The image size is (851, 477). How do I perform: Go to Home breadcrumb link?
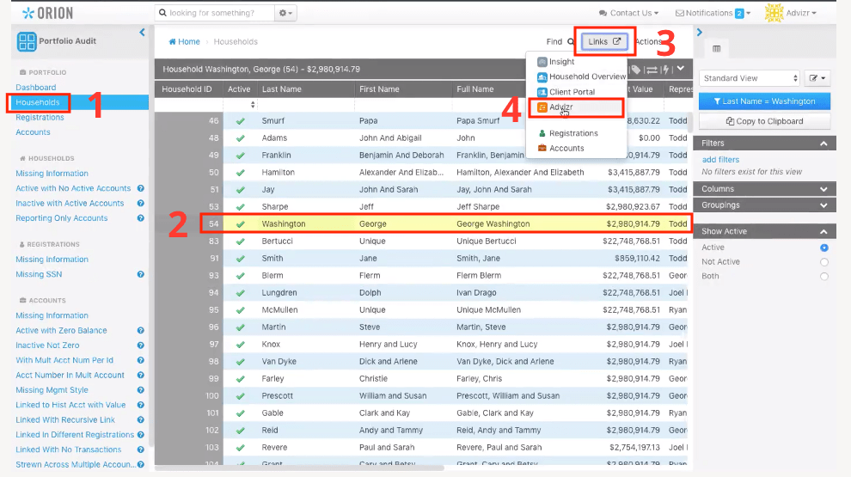point(184,42)
